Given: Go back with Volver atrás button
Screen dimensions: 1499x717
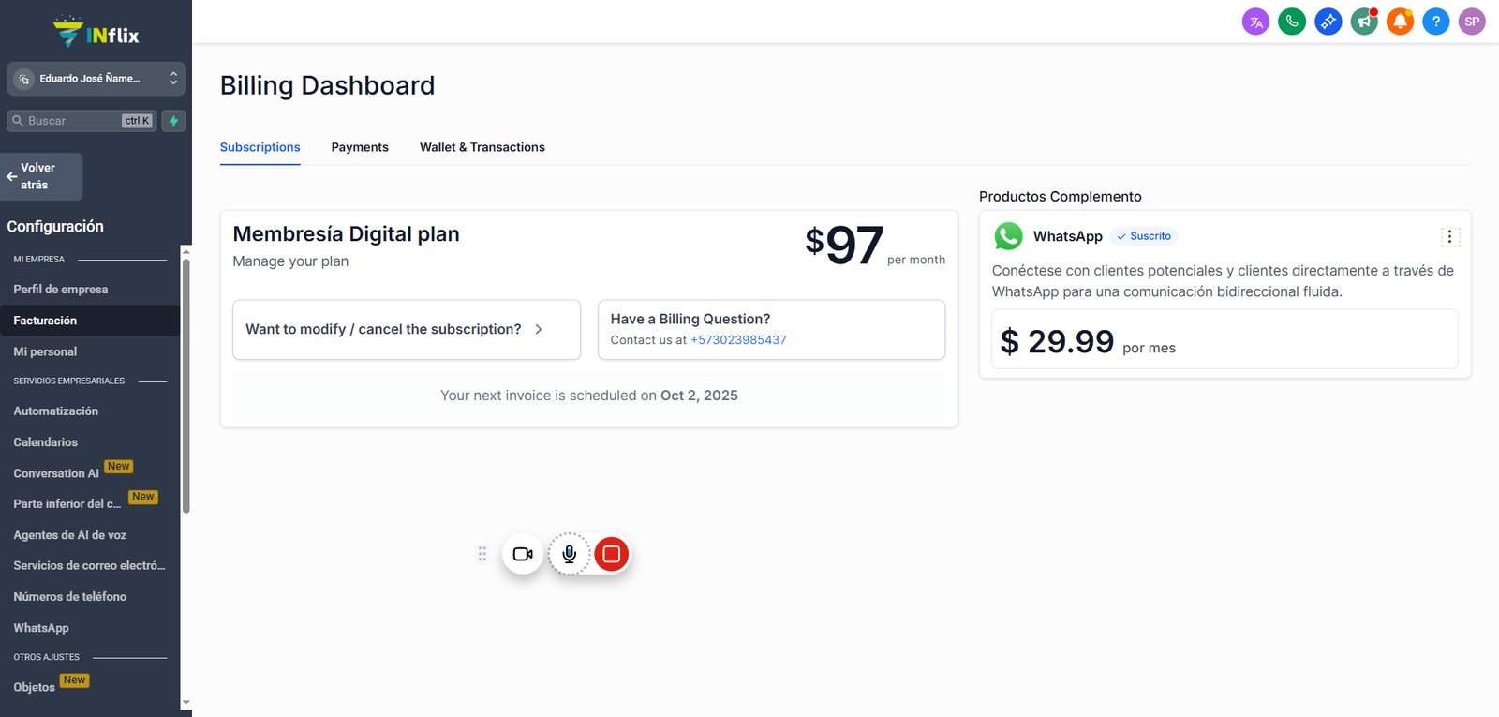Looking at the screenshot, I should point(41,176).
